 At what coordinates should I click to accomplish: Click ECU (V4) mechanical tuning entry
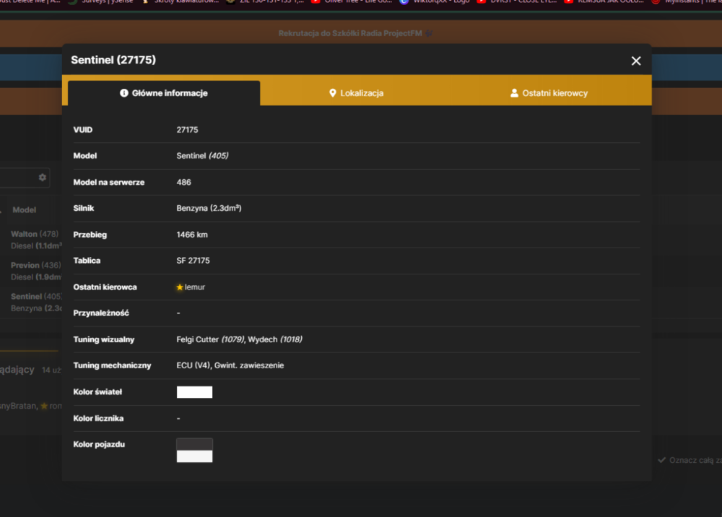pos(193,365)
